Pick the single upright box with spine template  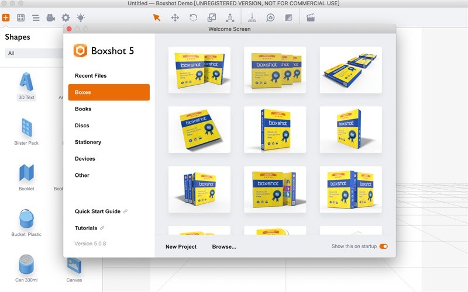coord(275,130)
